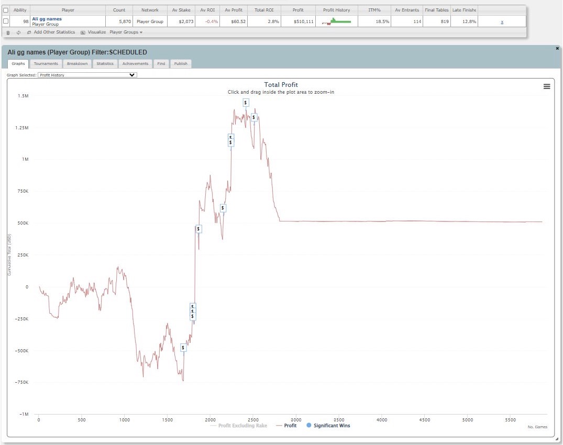Remove the row using the x link
Image resolution: width=563 pixels, height=445 pixels.
coord(502,21)
